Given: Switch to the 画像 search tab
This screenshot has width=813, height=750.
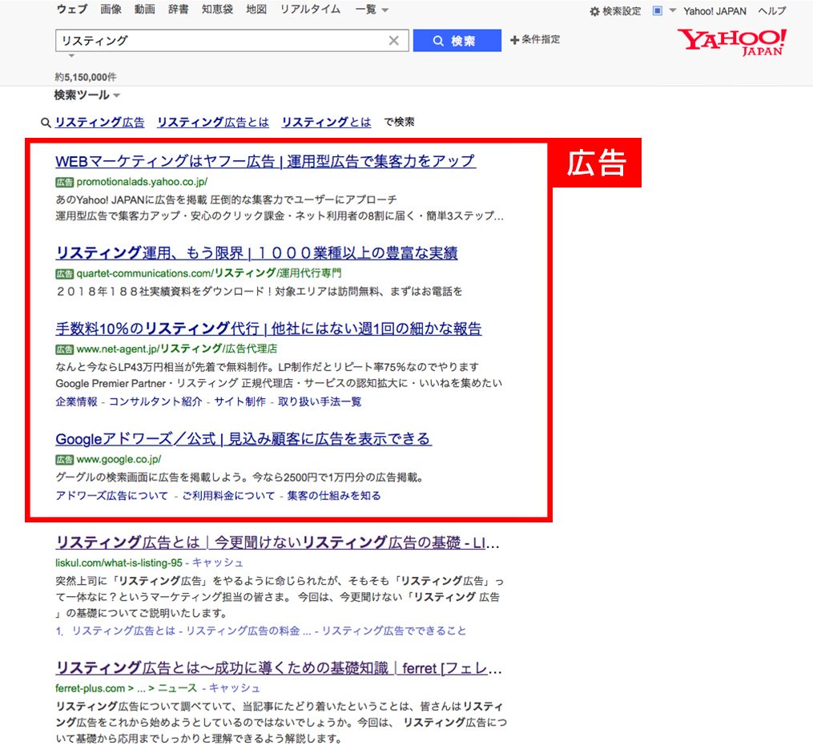Looking at the screenshot, I should [x=111, y=10].
